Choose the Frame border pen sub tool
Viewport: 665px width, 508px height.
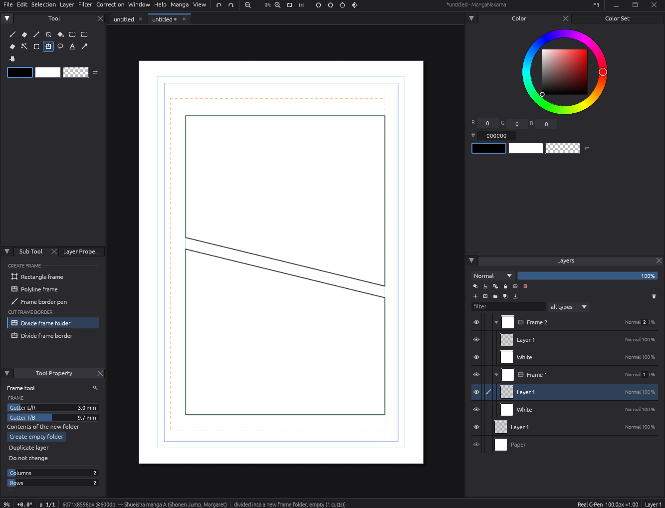(x=53, y=302)
